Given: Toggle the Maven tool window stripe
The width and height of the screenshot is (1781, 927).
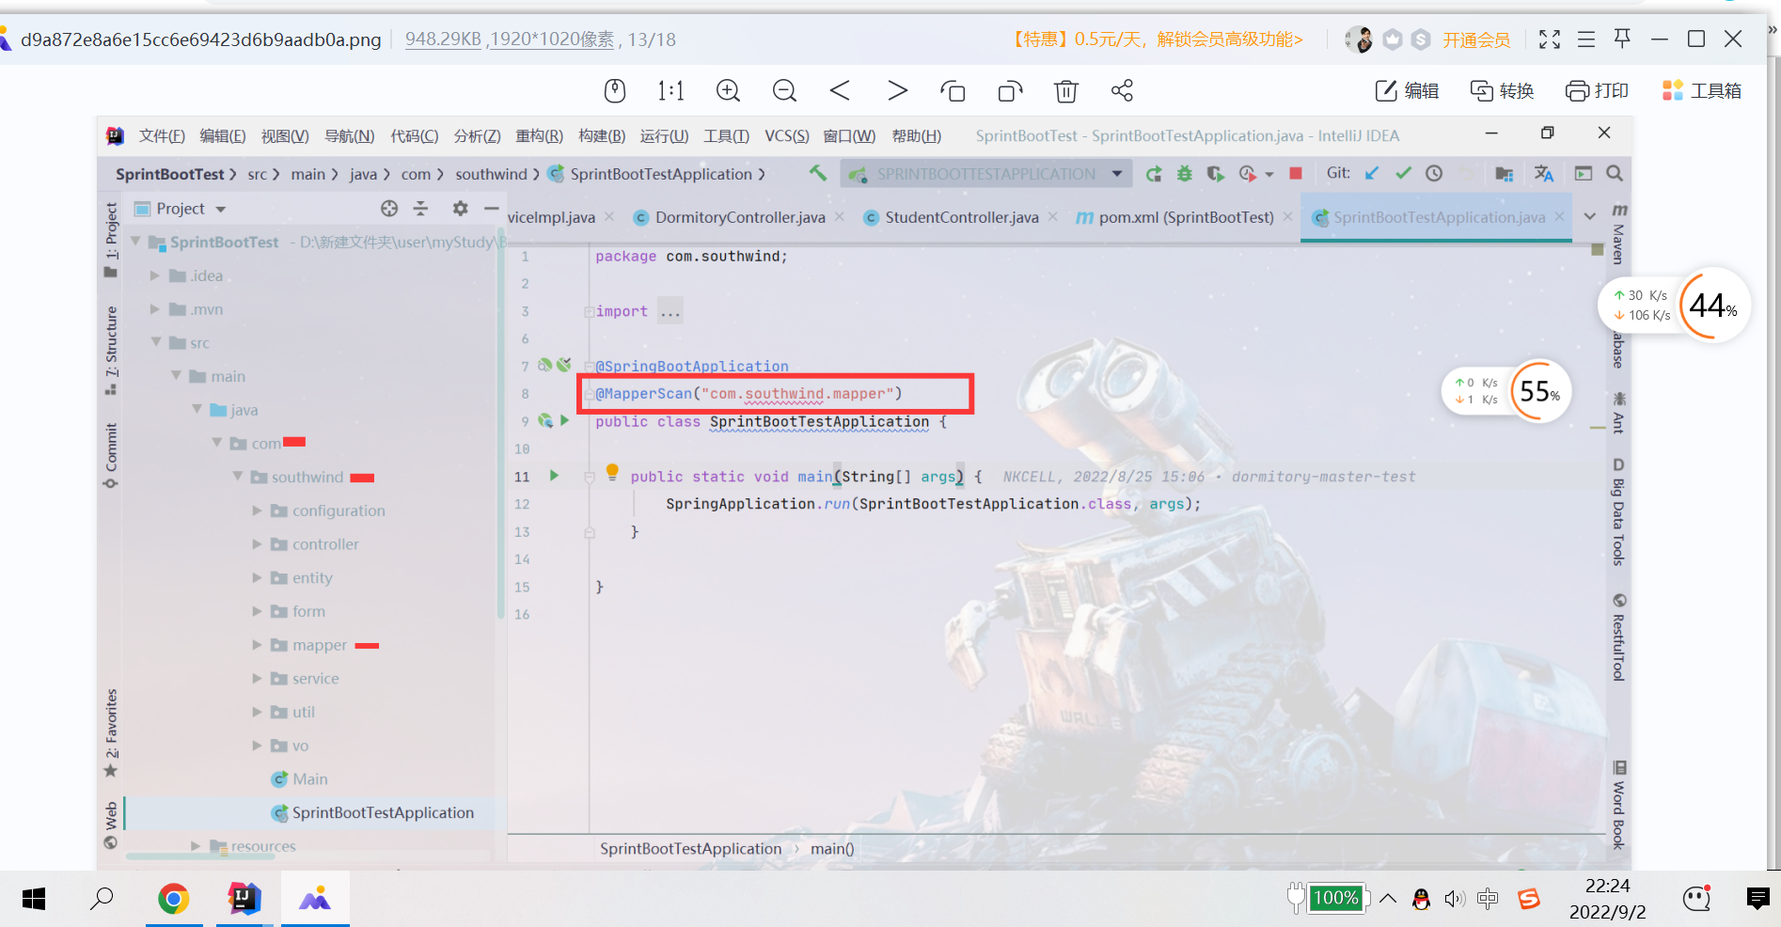Looking at the screenshot, I should (x=1618, y=233).
